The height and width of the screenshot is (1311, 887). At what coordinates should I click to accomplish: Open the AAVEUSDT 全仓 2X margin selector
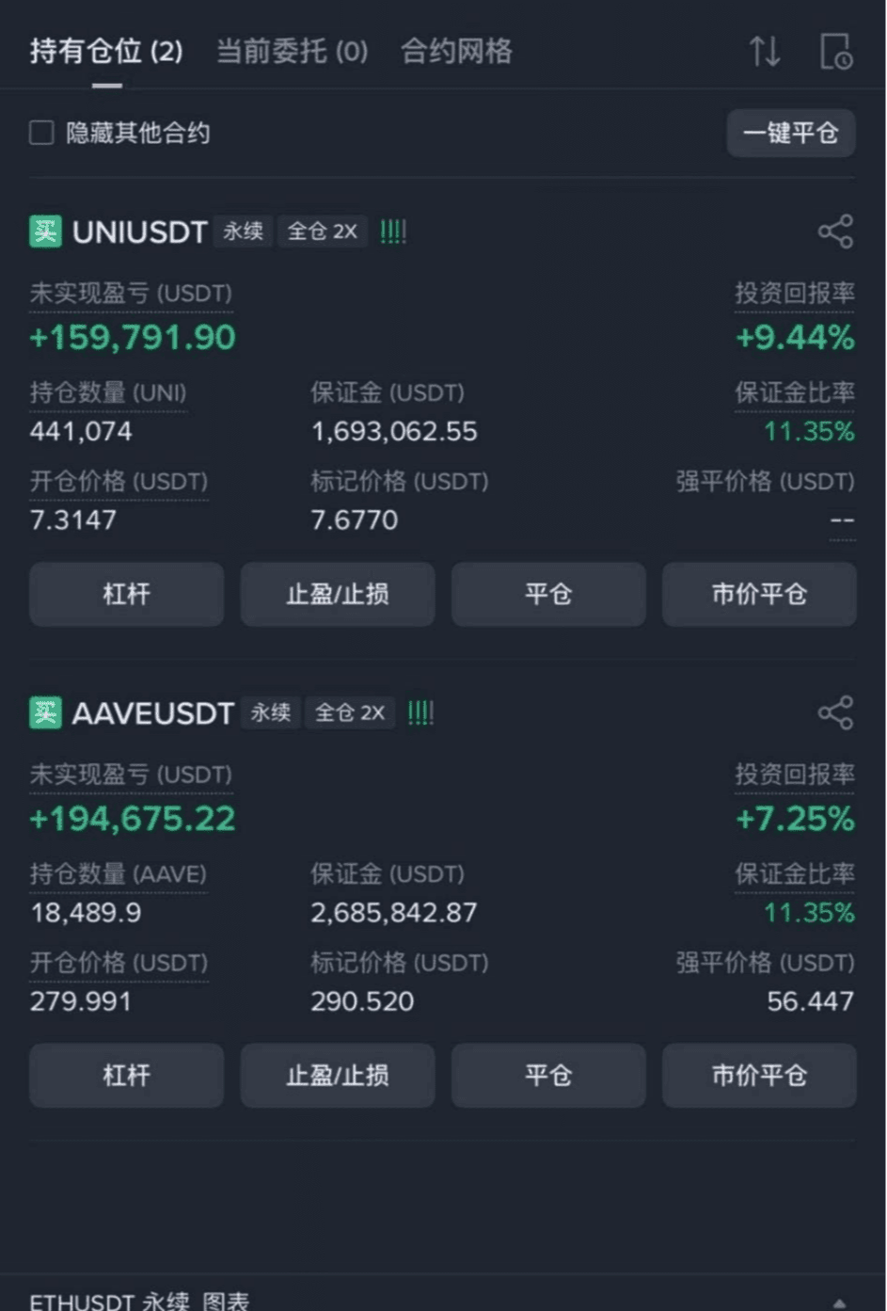349,712
